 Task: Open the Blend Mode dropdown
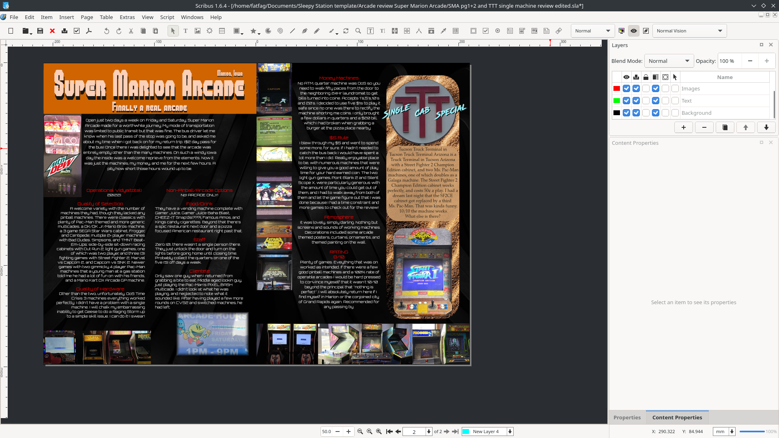click(669, 61)
